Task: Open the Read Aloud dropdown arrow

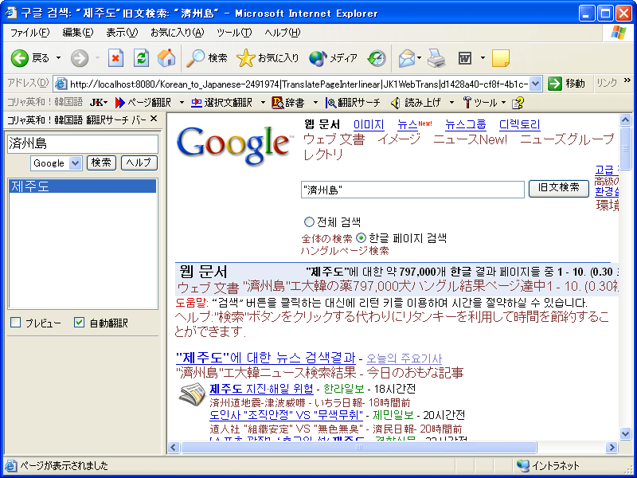Action: [451, 103]
